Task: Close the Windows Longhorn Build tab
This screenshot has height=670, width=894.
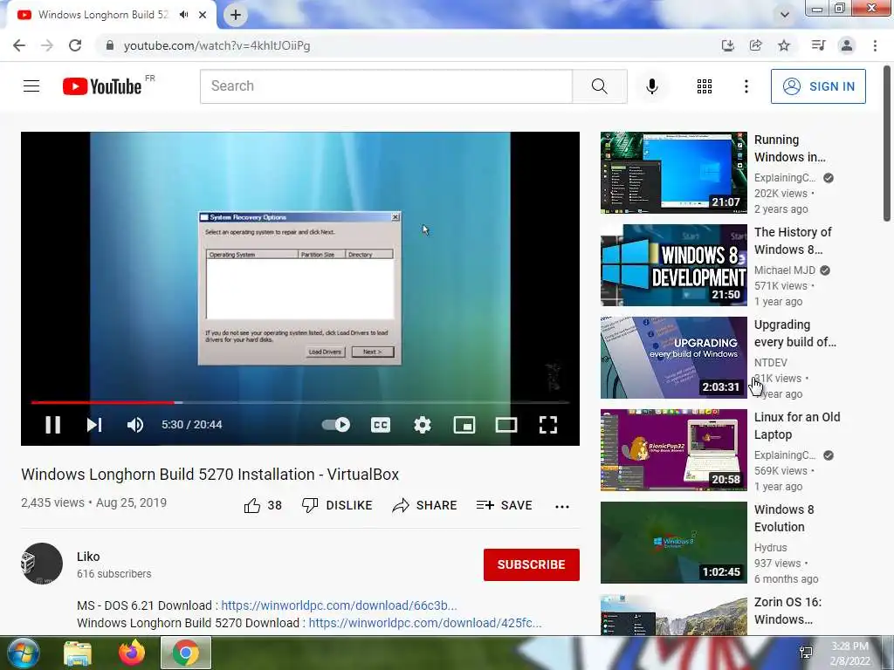Action: [x=203, y=15]
